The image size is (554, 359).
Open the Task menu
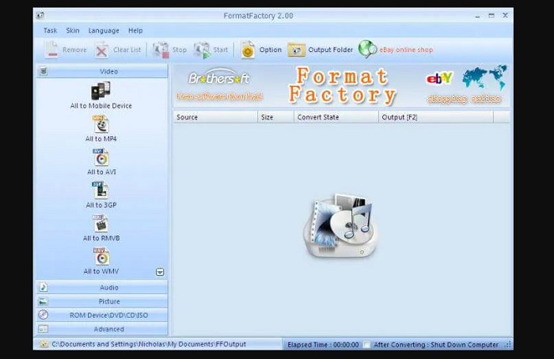(50, 31)
